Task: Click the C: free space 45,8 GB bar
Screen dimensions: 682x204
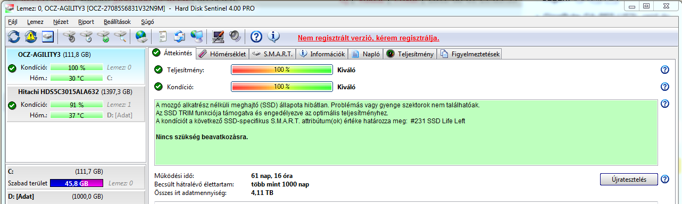Action: tap(77, 183)
